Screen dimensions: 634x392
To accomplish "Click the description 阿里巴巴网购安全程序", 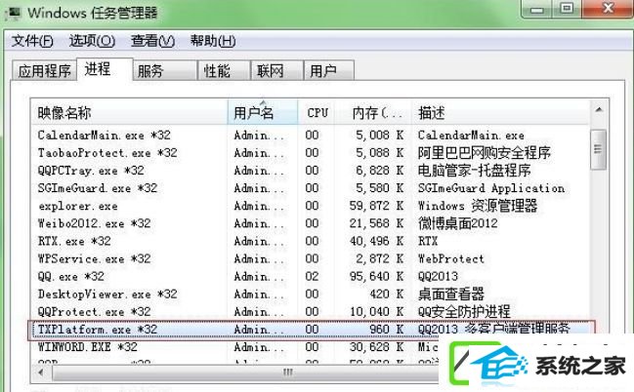I will (484, 153).
